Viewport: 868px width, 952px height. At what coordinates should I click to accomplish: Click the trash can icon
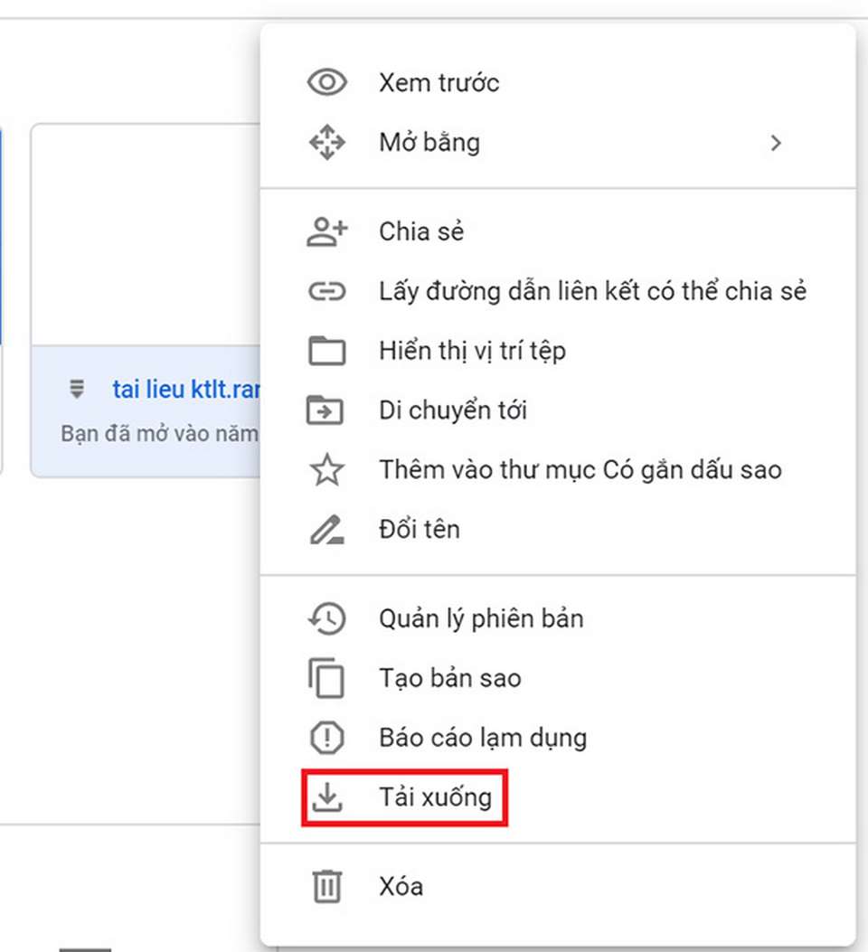pyautogui.click(x=326, y=886)
